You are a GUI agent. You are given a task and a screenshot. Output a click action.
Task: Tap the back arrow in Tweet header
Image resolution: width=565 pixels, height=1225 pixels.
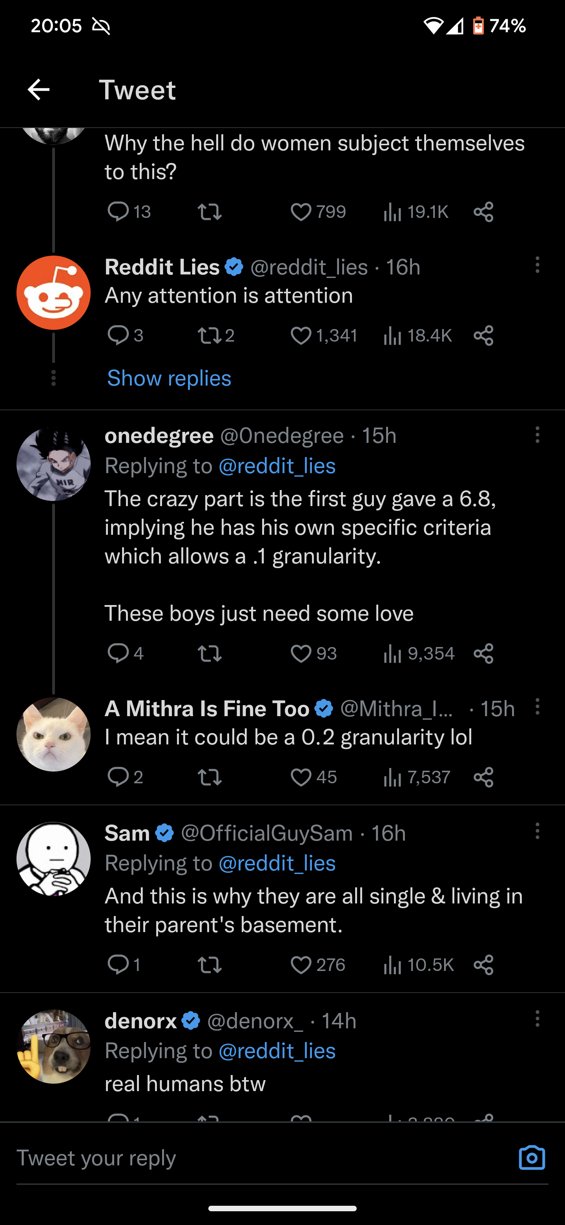tap(38, 90)
